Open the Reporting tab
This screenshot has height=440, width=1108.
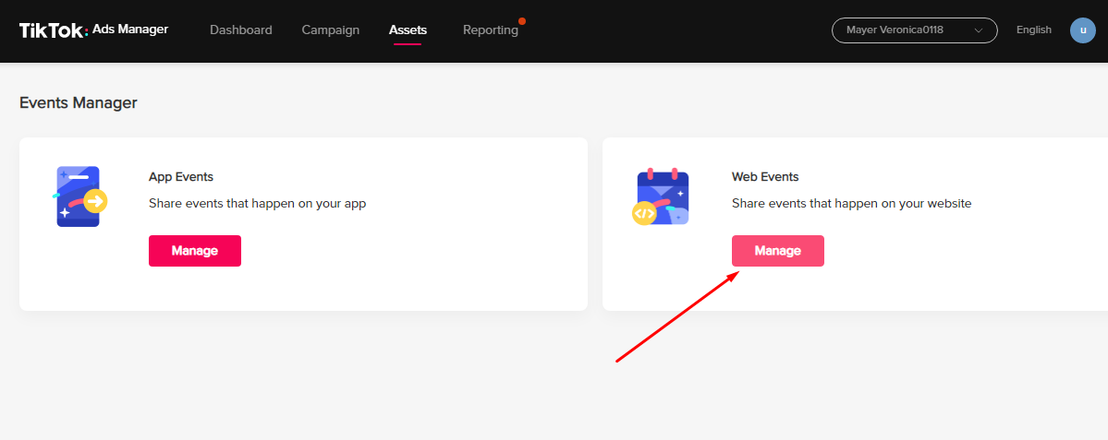(491, 30)
